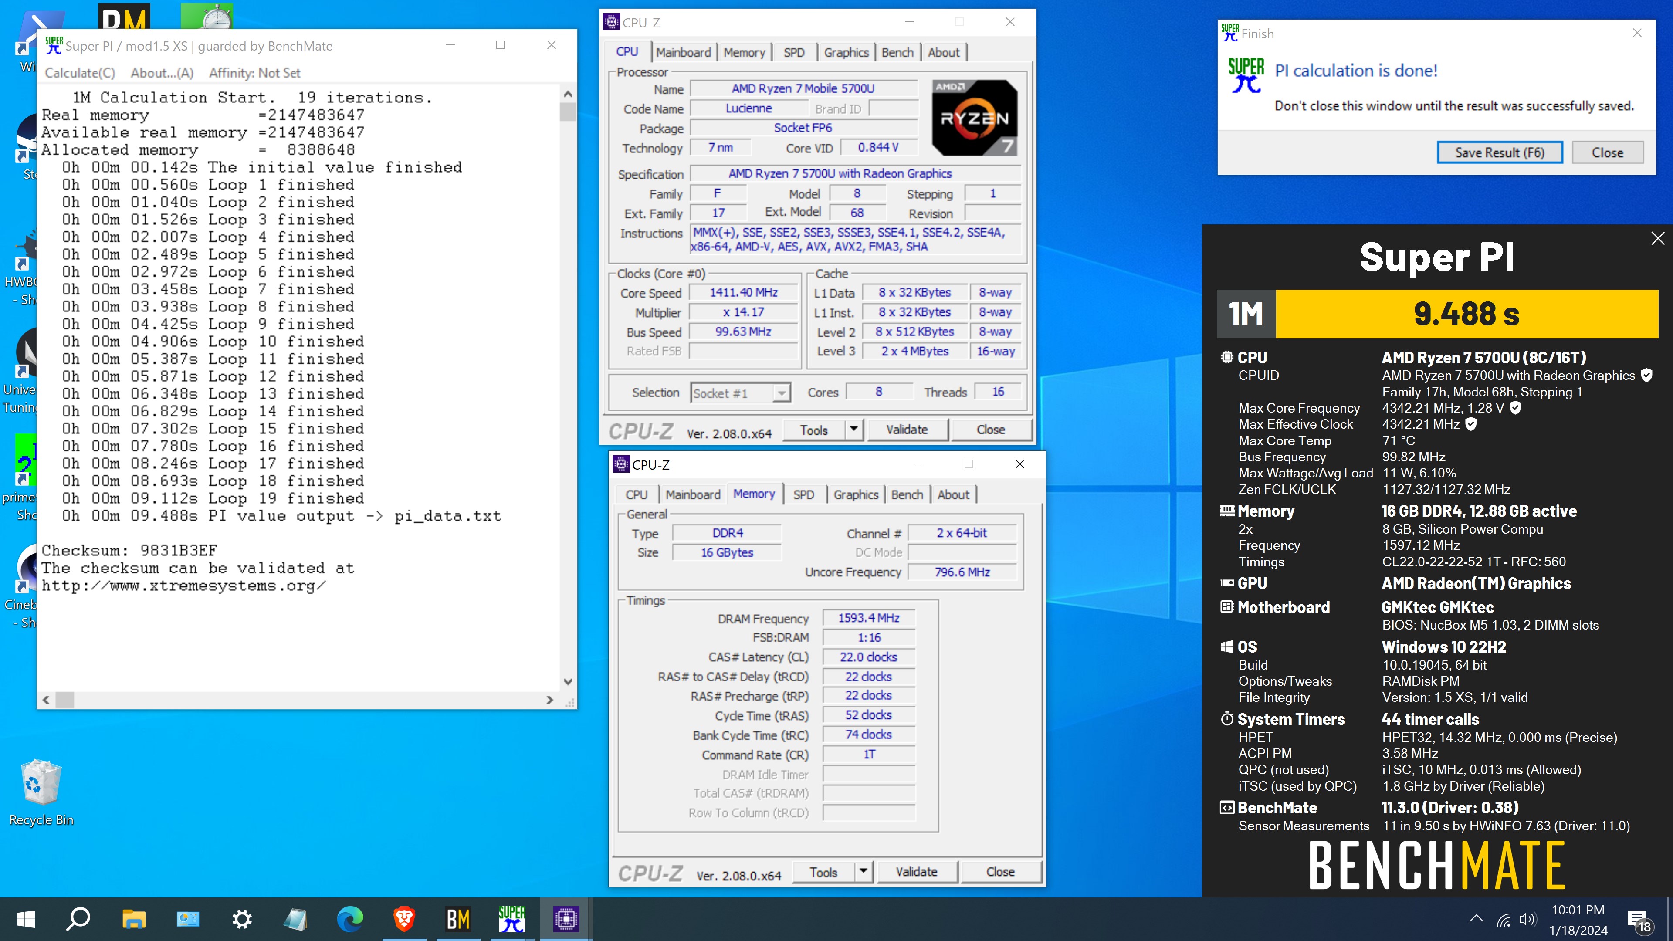Image resolution: width=1673 pixels, height=941 pixels.
Task: Show hidden tray icons chevron
Action: click(1476, 919)
